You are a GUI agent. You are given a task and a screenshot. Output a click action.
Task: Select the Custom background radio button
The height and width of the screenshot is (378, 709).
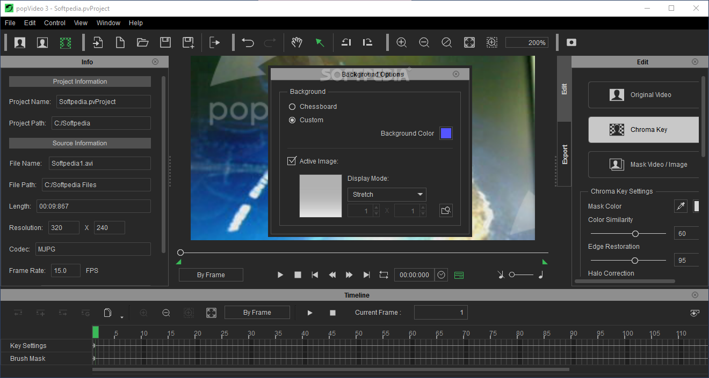[293, 120]
